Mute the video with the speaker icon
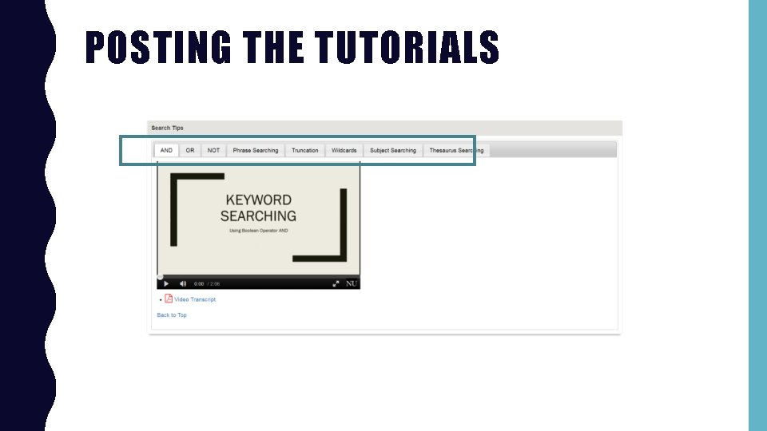767x431 pixels. coord(183,283)
